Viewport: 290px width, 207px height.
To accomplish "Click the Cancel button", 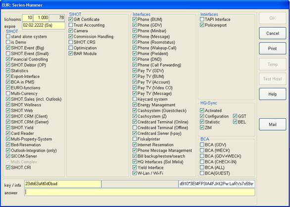I will click(x=272, y=33).
